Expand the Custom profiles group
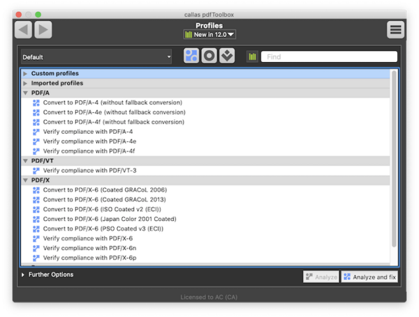 click(25, 74)
